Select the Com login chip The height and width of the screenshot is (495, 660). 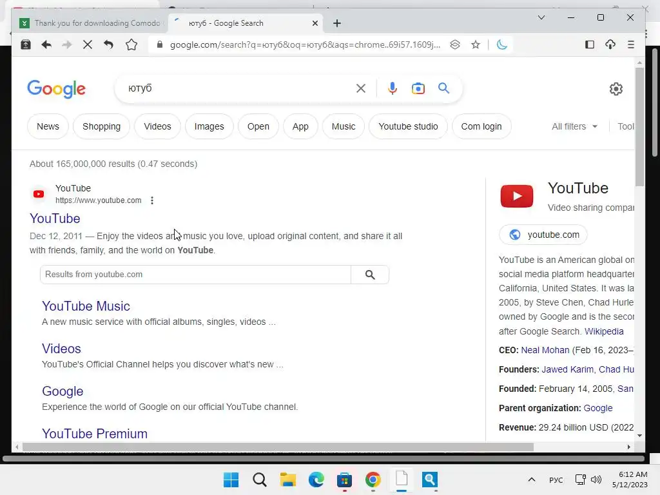pos(481,127)
